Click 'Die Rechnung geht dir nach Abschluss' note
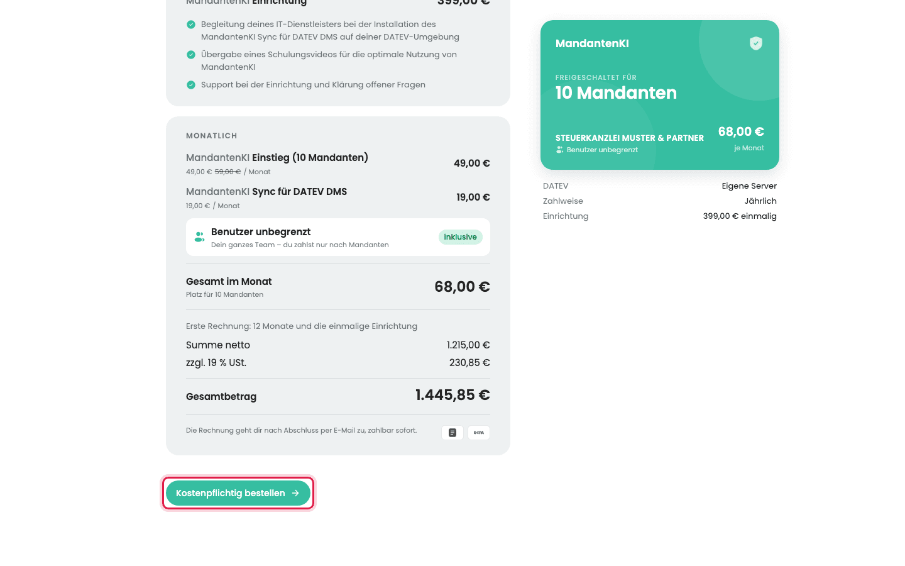Viewport: 905px width, 566px height. pos(302,431)
